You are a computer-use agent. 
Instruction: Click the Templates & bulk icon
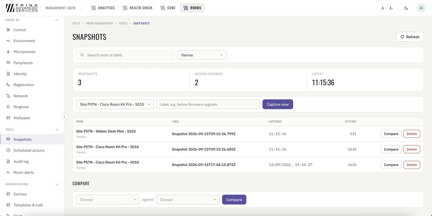pos(8,205)
